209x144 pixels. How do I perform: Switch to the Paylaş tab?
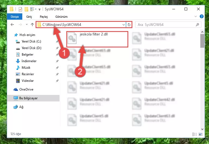(44, 17)
